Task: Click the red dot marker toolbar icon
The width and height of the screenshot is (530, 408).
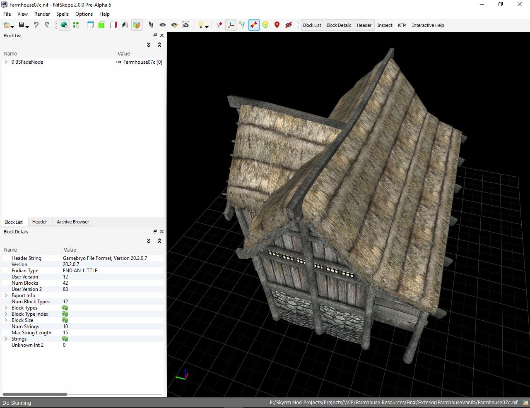Action: coord(219,25)
